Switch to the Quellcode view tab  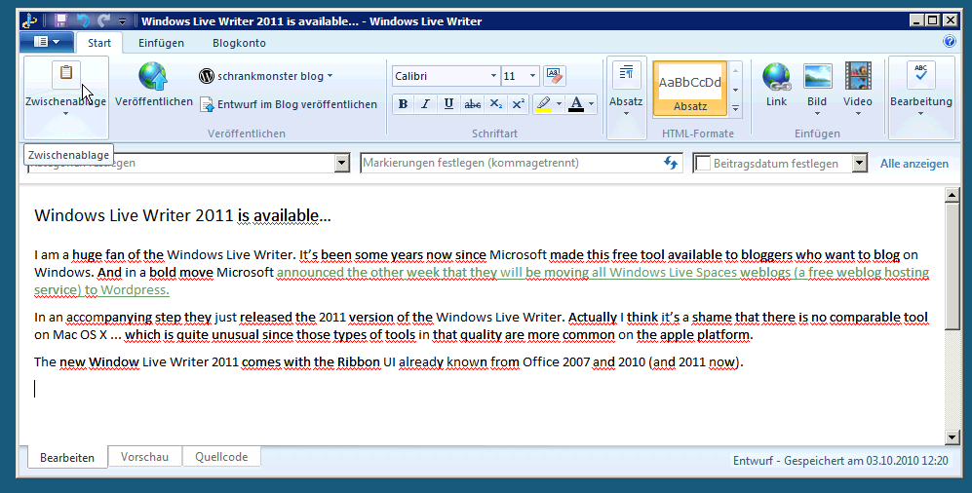[221, 456]
